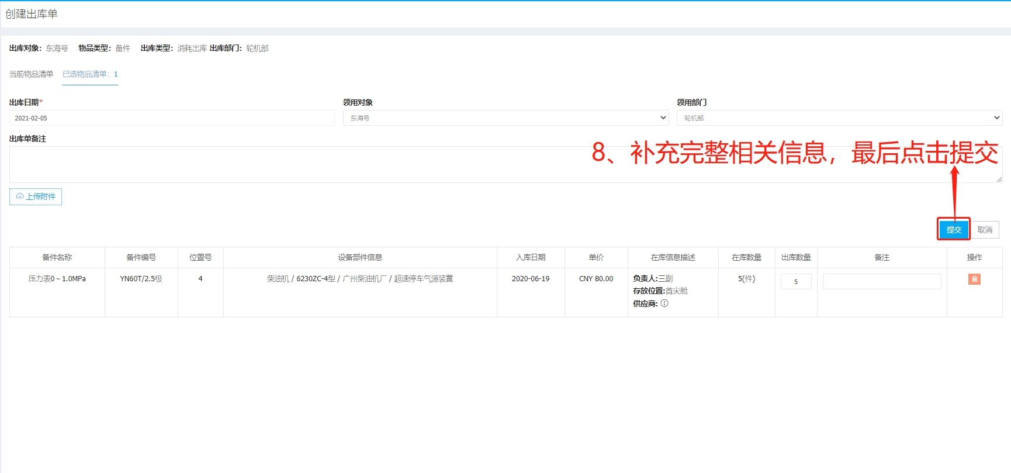Click the 在库数量 column header
This screenshot has height=473, width=1011.
point(747,257)
